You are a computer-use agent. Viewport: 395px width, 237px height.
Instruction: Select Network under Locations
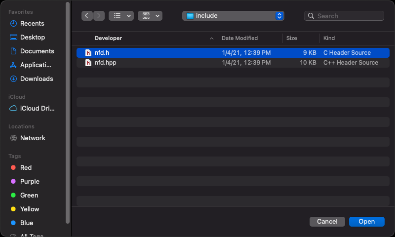(x=33, y=138)
